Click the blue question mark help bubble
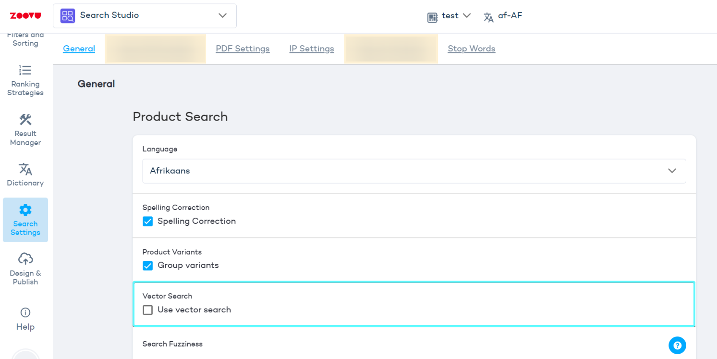Image resolution: width=717 pixels, height=359 pixels. pyautogui.click(x=677, y=345)
